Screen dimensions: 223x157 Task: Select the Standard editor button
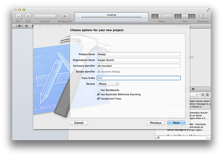click(x=155, y=16)
